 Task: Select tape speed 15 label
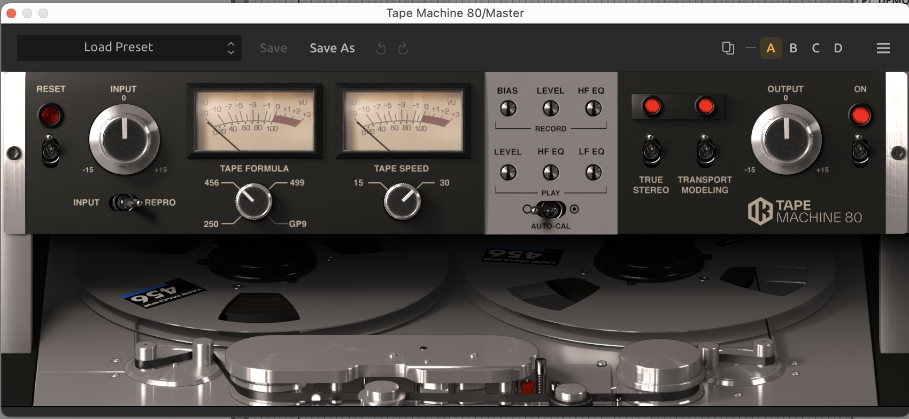tap(358, 183)
